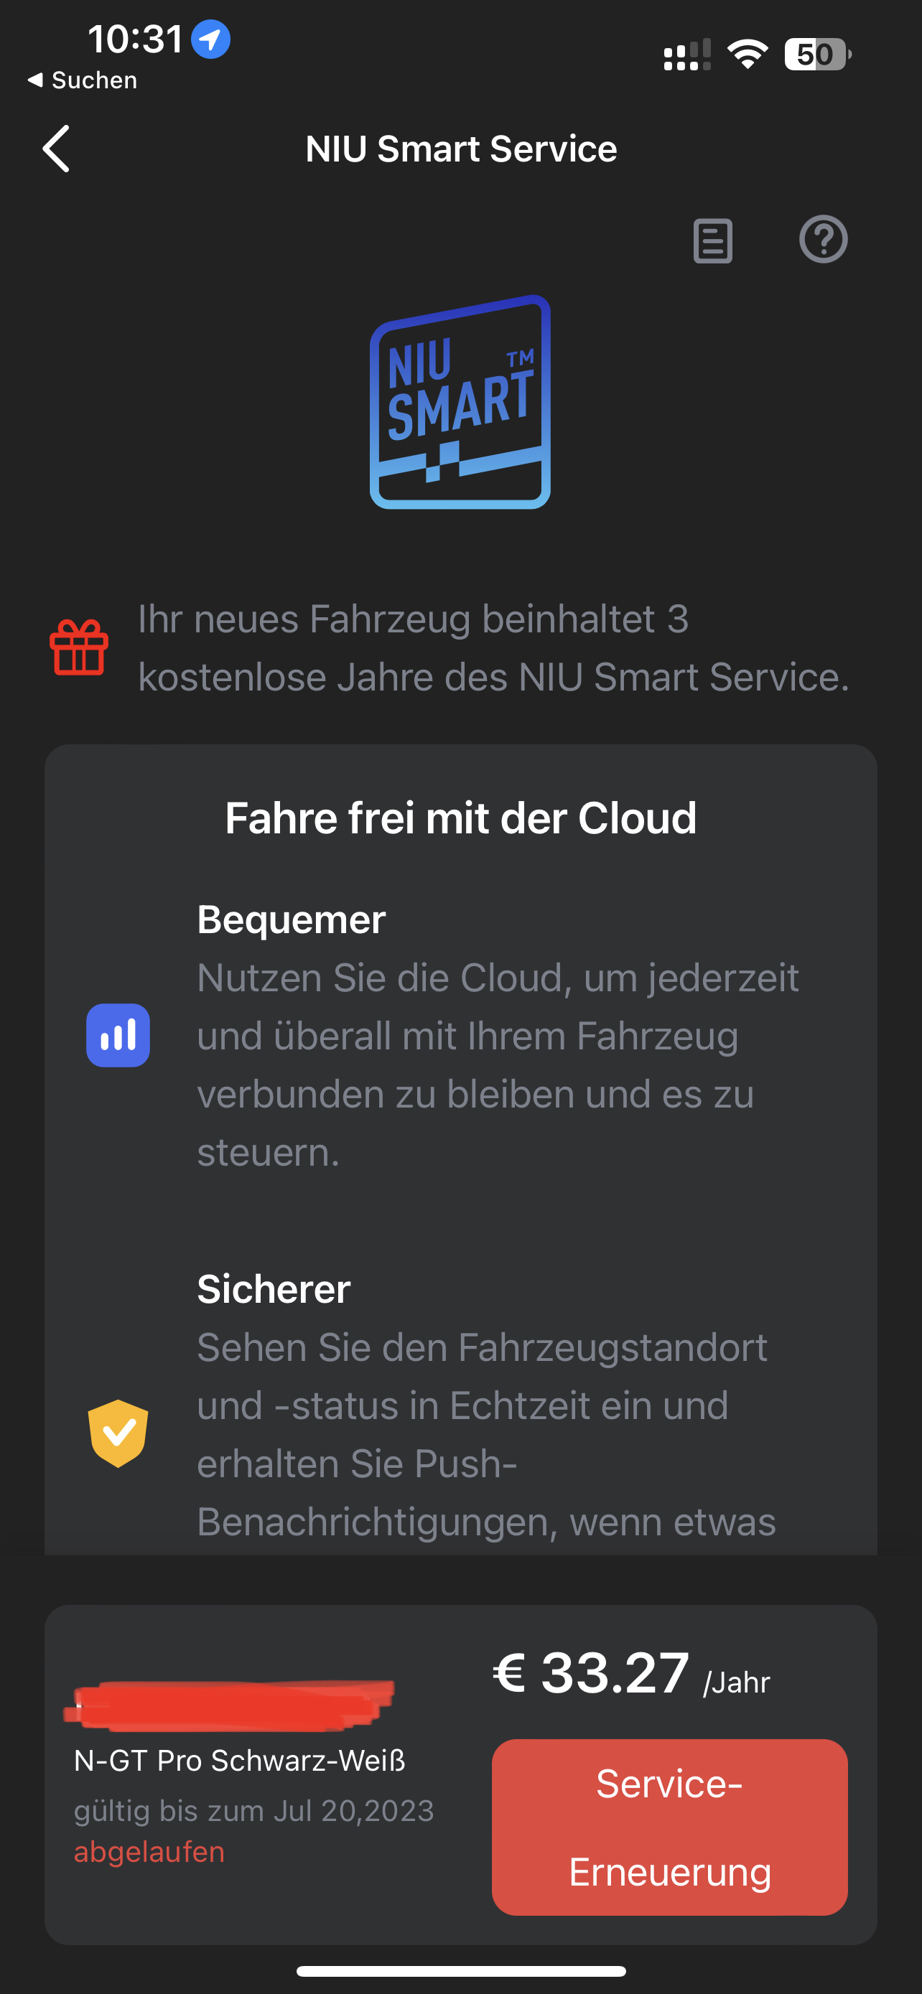Image resolution: width=922 pixels, height=1994 pixels.
Task: Tap the NIU Smart Service page title
Action: [x=460, y=149]
